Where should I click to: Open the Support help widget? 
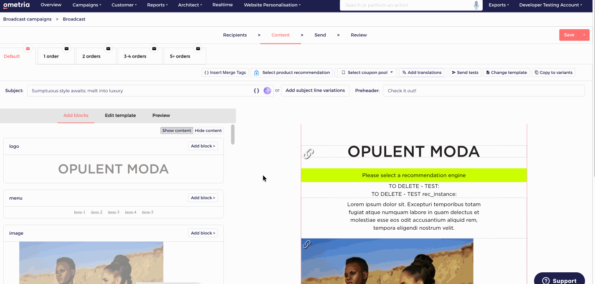point(559,279)
